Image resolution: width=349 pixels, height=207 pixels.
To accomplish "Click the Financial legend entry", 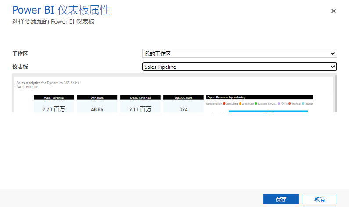I will 295,104.
